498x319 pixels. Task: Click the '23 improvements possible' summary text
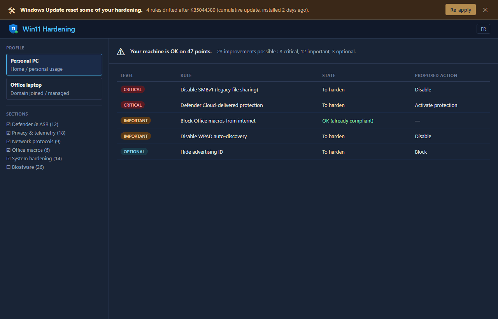click(286, 51)
